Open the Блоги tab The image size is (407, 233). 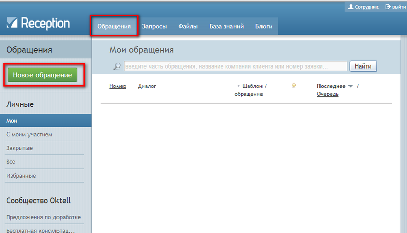264,26
